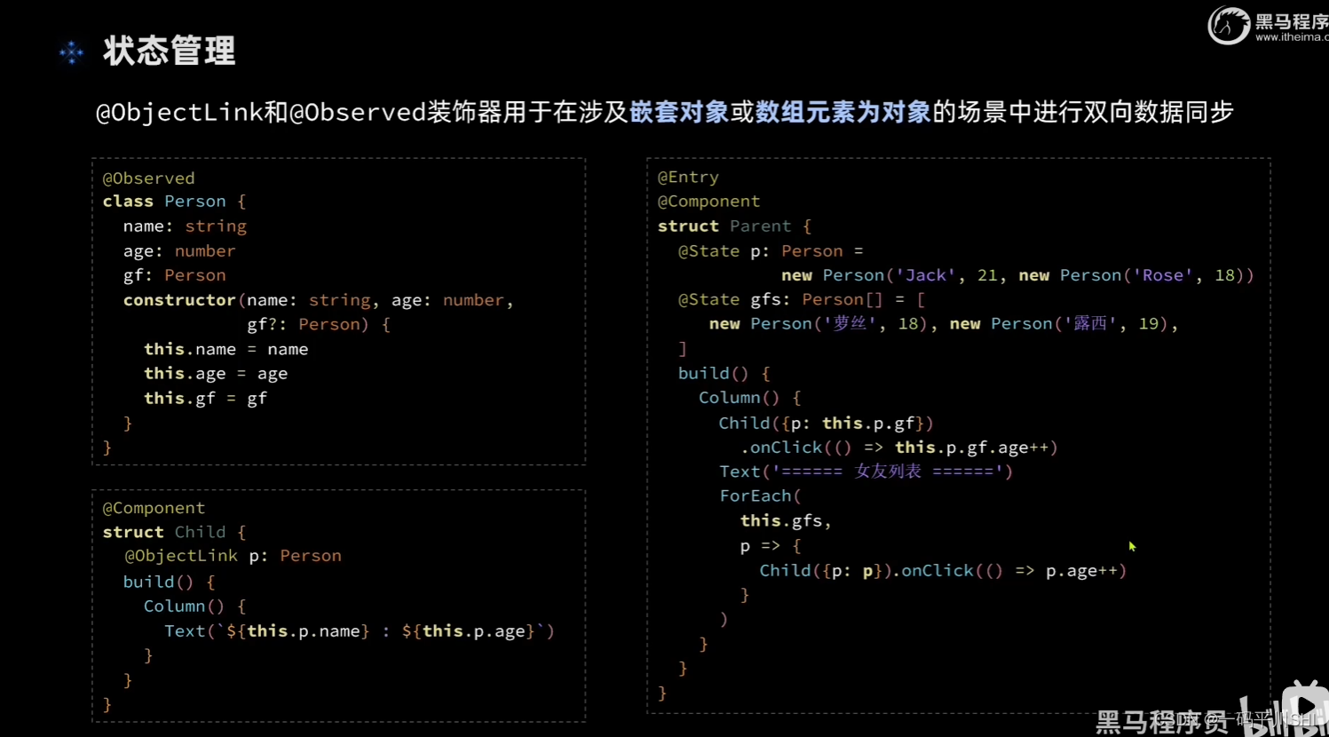The image size is (1329, 737).
Task: Click the '.onClick(() => this.p.gf.age++)' line
Action: [899, 448]
